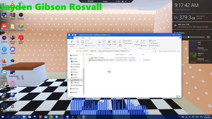Click Select all in Select group
This screenshot has width=212, height=119.
(152, 41)
